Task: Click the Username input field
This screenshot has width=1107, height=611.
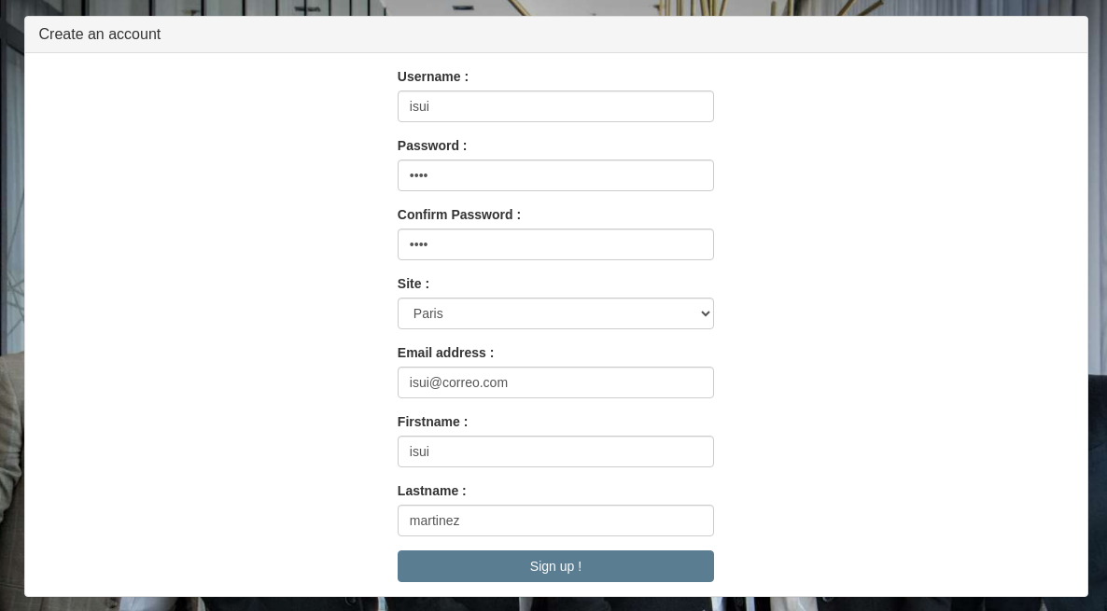Action: (555, 106)
